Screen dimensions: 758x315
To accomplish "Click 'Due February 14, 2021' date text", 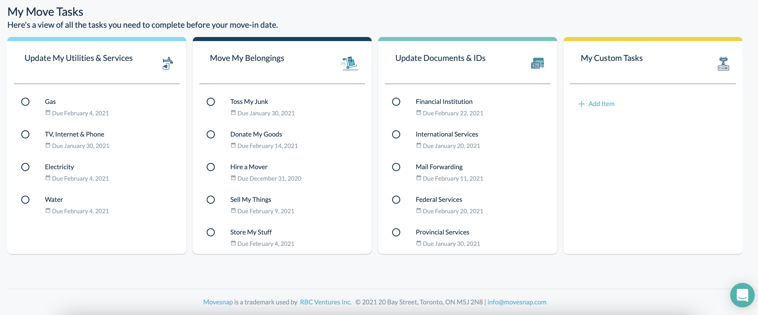I will tap(267, 146).
